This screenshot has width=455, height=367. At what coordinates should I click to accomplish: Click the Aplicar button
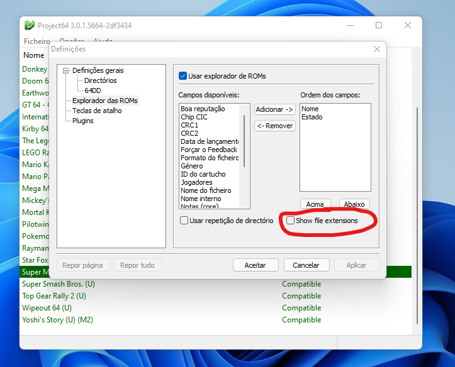point(357,265)
